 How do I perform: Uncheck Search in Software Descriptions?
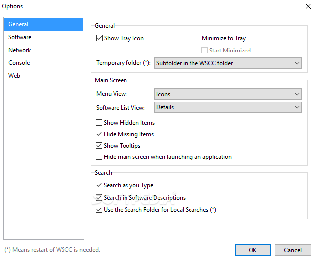point(99,198)
